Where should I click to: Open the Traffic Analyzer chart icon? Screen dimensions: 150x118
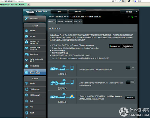26,60
